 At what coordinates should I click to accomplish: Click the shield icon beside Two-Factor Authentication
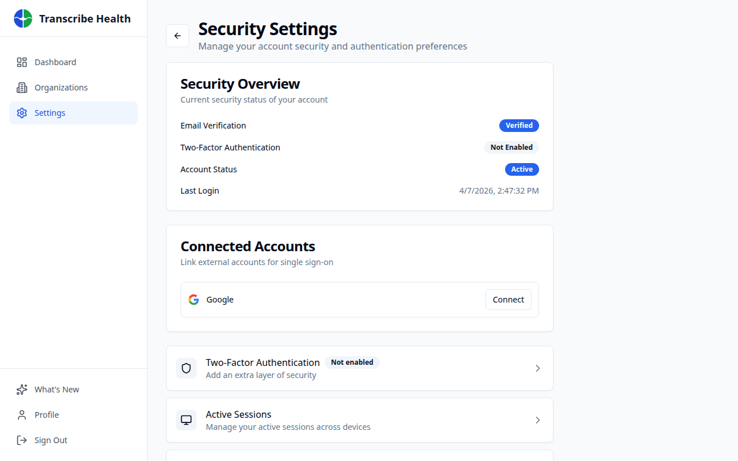click(186, 368)
